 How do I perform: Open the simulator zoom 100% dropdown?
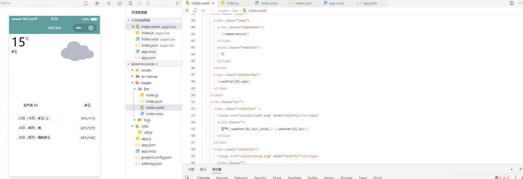(x=5, y=3)
